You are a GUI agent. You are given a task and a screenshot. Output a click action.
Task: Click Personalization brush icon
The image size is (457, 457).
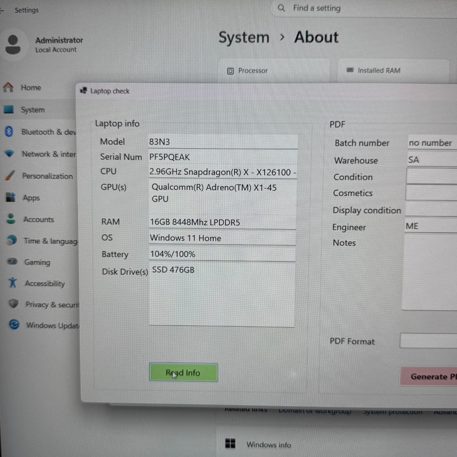(x=10, y=176)
